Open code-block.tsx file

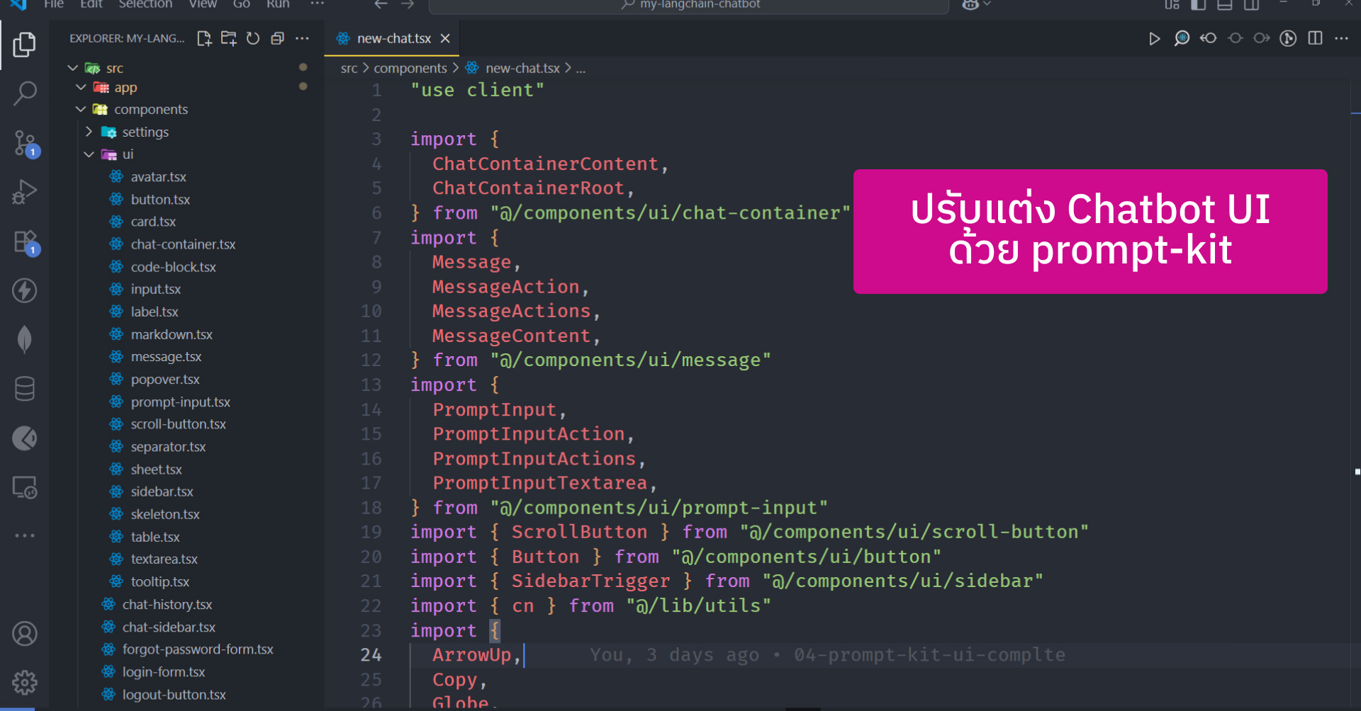[173, 267]
